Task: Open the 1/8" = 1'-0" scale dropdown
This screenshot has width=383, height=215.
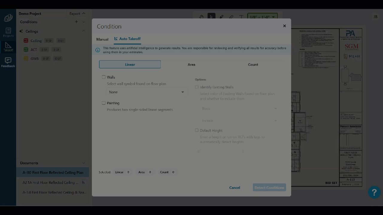Action: pos(262,17)
